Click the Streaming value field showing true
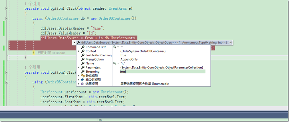Viewport: 289px width, 122px height. click(x=162, y=71)
